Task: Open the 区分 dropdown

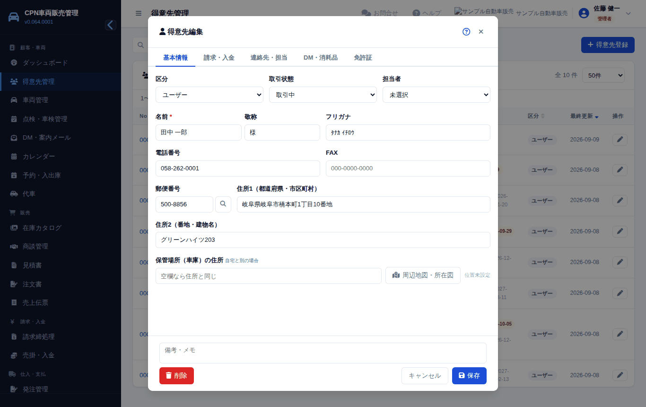Action: tap(210, 95)
